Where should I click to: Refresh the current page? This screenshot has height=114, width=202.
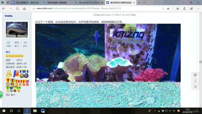tap(17, 9)
